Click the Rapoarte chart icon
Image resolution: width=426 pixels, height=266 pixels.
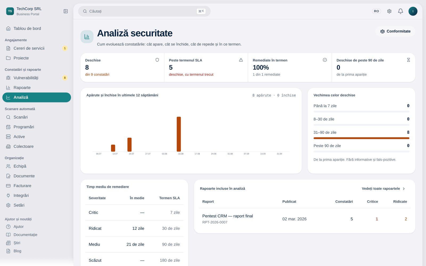tap(8, 88)
